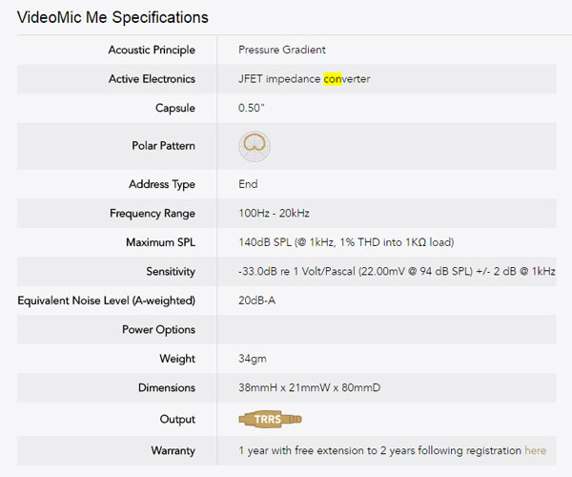
Task: Click the Sensitivity -33.0dB value text
Action: [x=397, y=271]
